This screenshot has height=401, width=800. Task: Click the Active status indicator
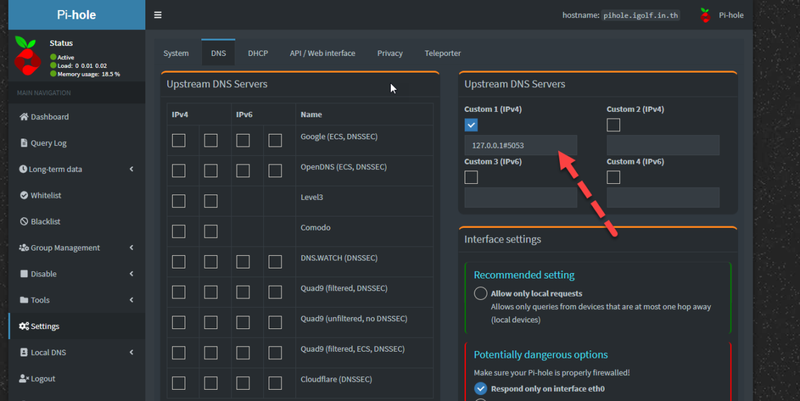(x=62, y=57)
